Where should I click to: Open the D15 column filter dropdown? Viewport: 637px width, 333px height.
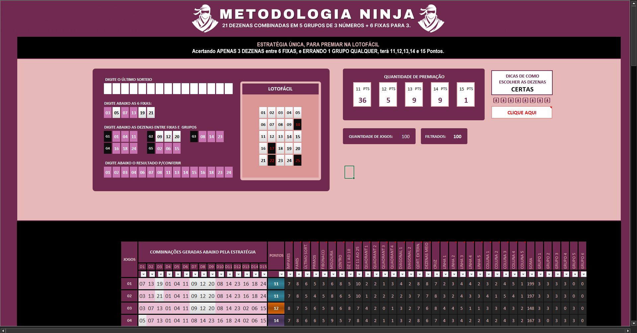click(x=264, y=274)
